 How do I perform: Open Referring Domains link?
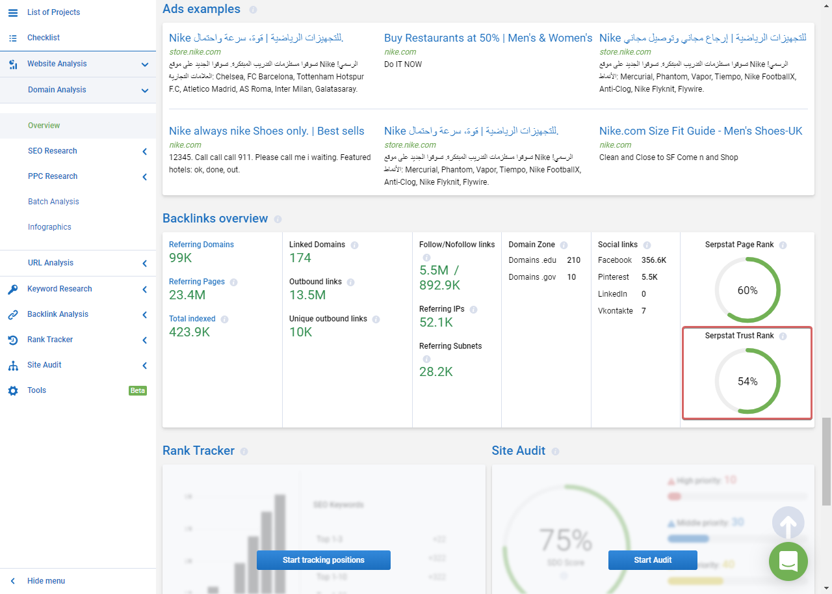201,245
